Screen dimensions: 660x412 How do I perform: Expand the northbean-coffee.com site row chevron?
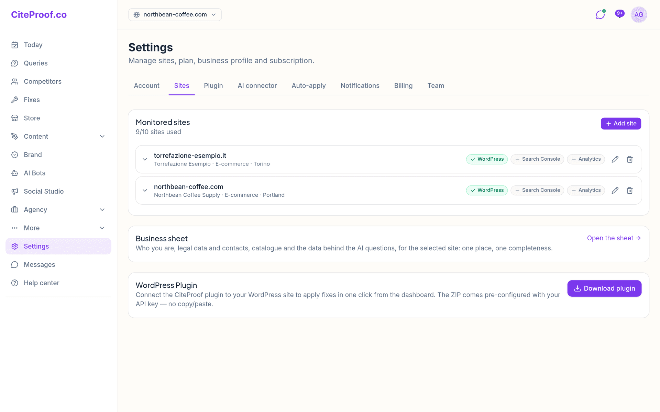[x=145, y=191]
